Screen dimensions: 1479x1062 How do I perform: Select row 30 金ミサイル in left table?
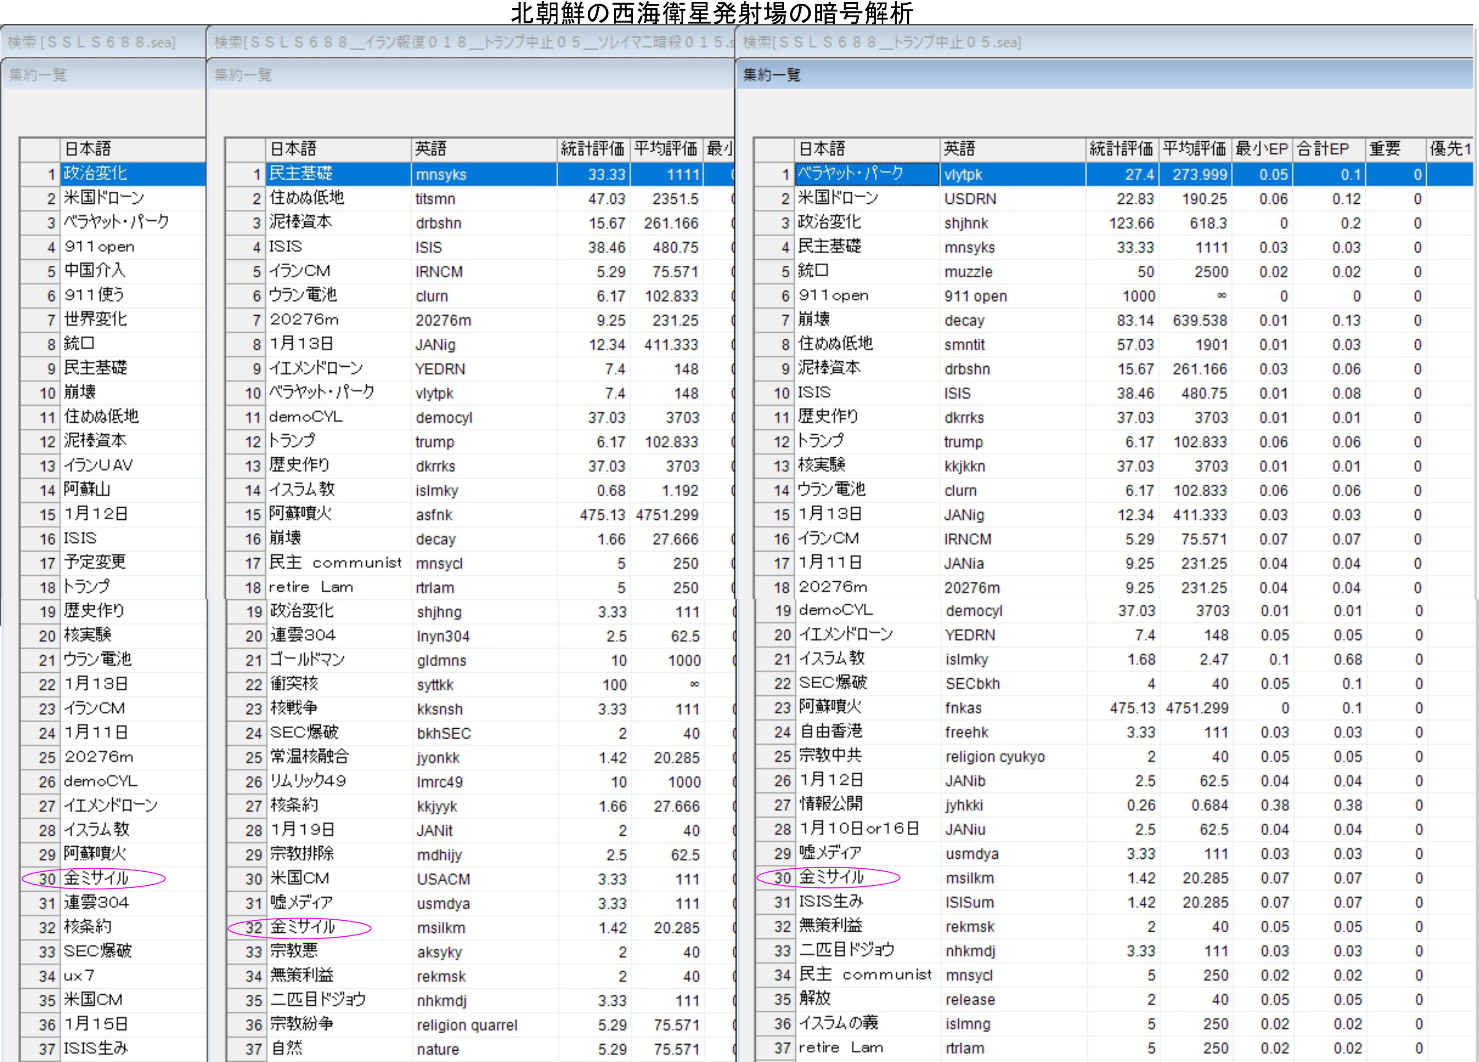(97, 878)
